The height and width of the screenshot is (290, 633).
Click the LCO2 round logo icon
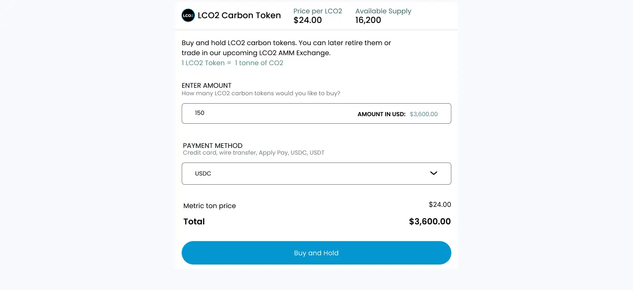[x=188, y=15]
